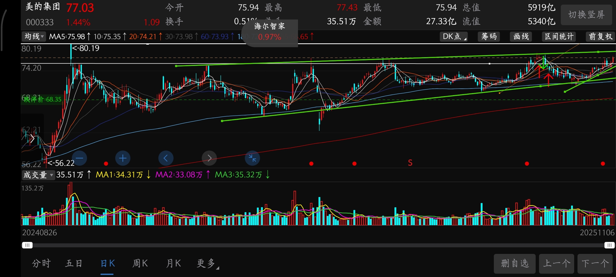Expand the DK点 options

(x=454, y=36)
